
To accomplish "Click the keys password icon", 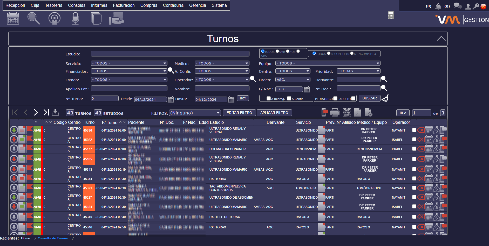I will (x=476, y=6).
